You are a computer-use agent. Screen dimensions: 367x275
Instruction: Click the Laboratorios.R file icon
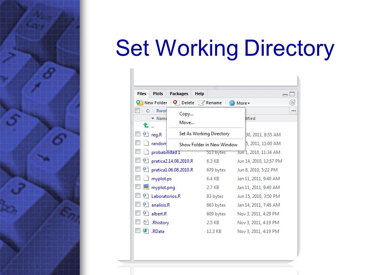(x=146, y=196)
